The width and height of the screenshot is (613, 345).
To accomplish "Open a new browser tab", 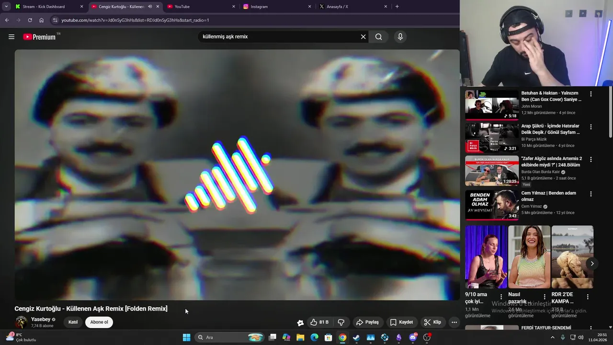I will (x=397, y=6).
